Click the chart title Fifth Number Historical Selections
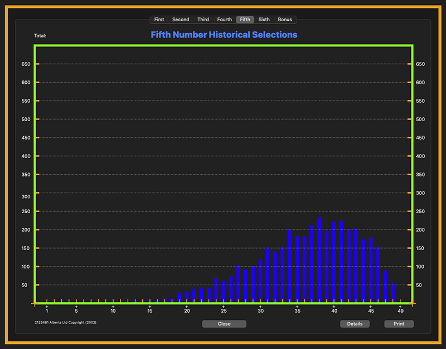The width and height of the screenshot is (446, 349). [x=224, y=35]
